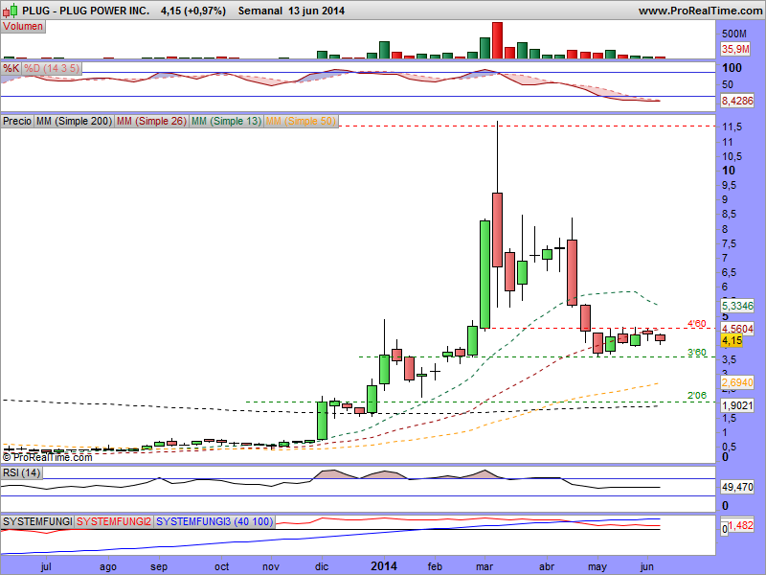The width and height of the screenshot is (766, 575).
Task: Select the SYSTEMFUNGI3 (40 100) label
Action: point(214,521)
